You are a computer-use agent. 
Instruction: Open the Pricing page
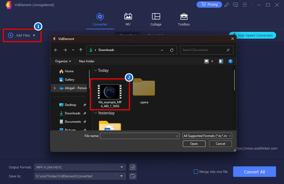tap(209, 5)
